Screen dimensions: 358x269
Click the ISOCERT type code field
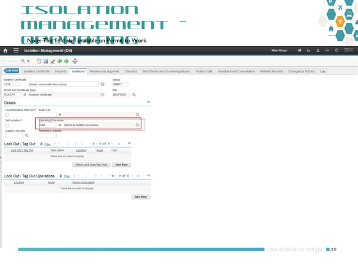click(12, 94)
